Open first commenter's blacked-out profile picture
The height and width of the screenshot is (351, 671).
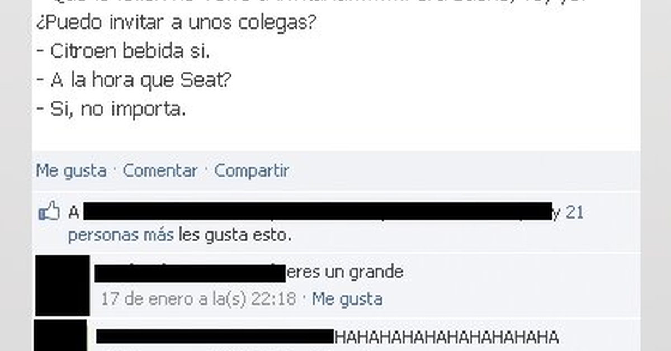click(x=62, y=286)
